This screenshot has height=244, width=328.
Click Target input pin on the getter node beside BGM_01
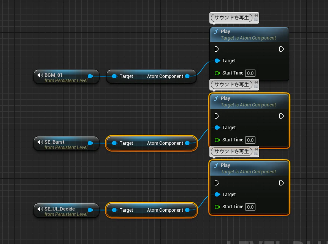tap(115, 76)
